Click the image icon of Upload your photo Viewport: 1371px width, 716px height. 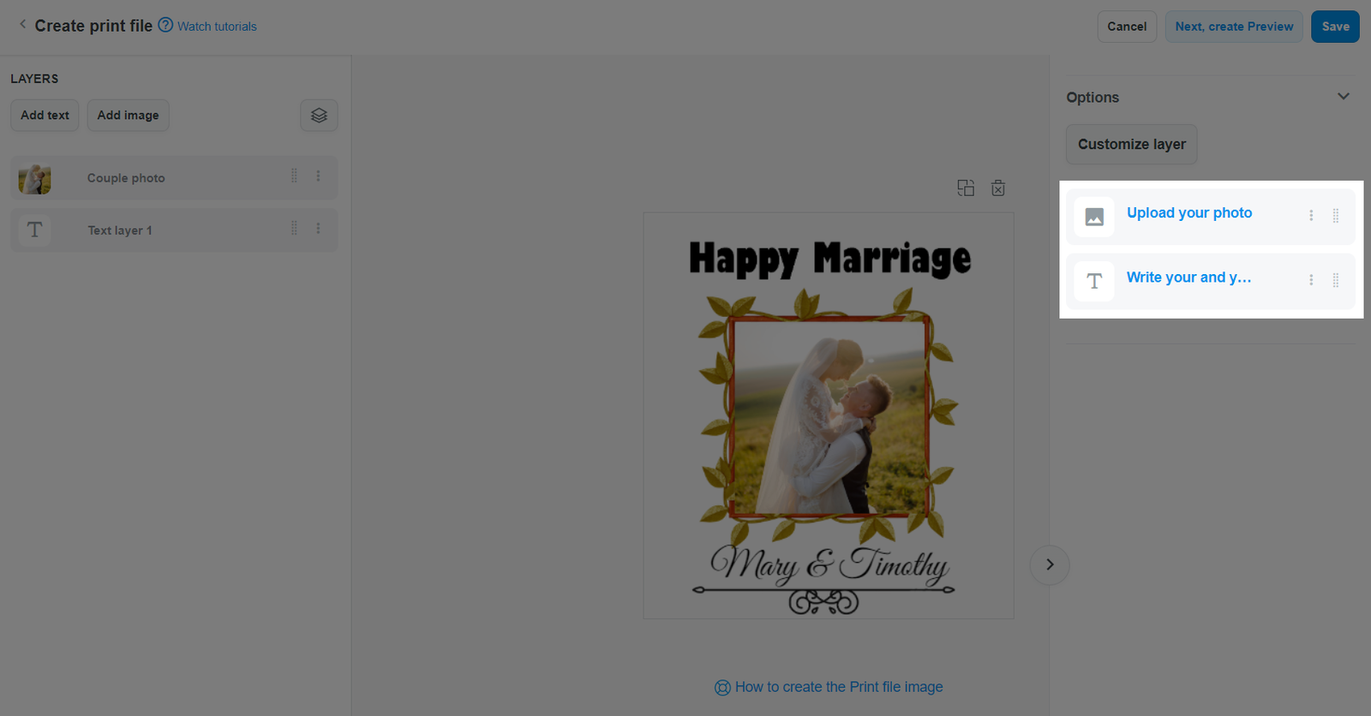click(1094, 217)
